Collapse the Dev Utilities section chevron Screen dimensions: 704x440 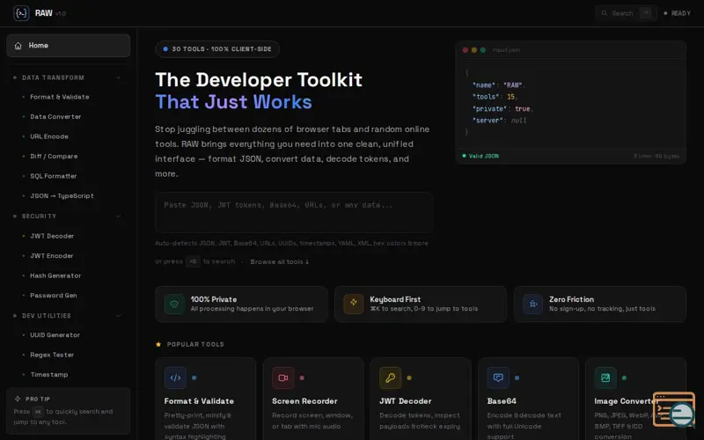pos(118,316)
